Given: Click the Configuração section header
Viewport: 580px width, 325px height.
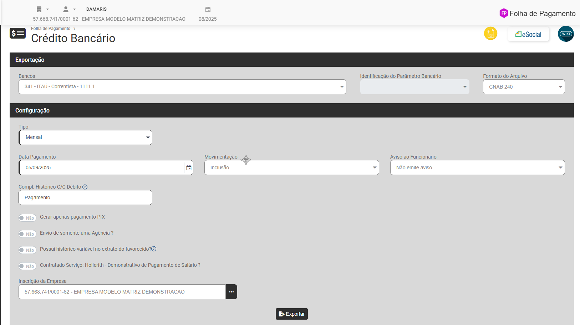Looking at the screenshot, I should [292, 110].
